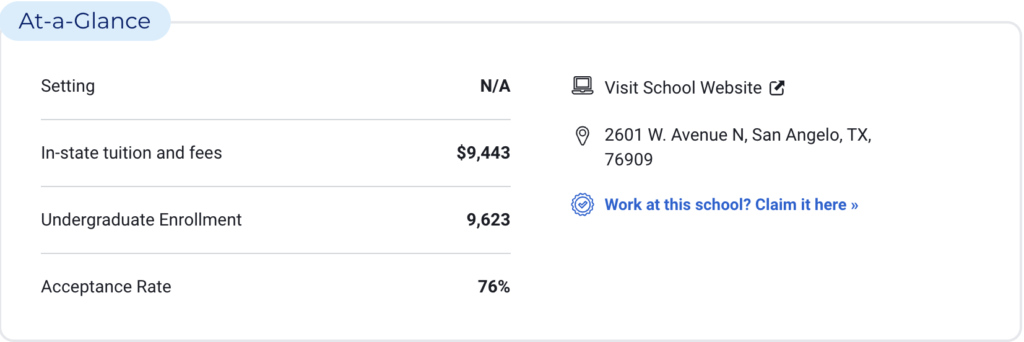This screenshot has width=1024, height=342.
Task: Click the Acceptance Rate label
Action: point(106,287)
